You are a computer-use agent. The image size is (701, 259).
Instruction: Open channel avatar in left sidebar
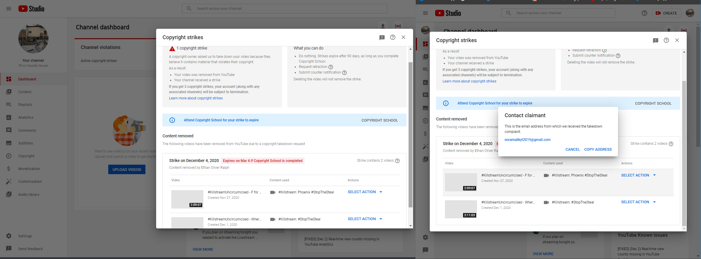tap(33, 39)
